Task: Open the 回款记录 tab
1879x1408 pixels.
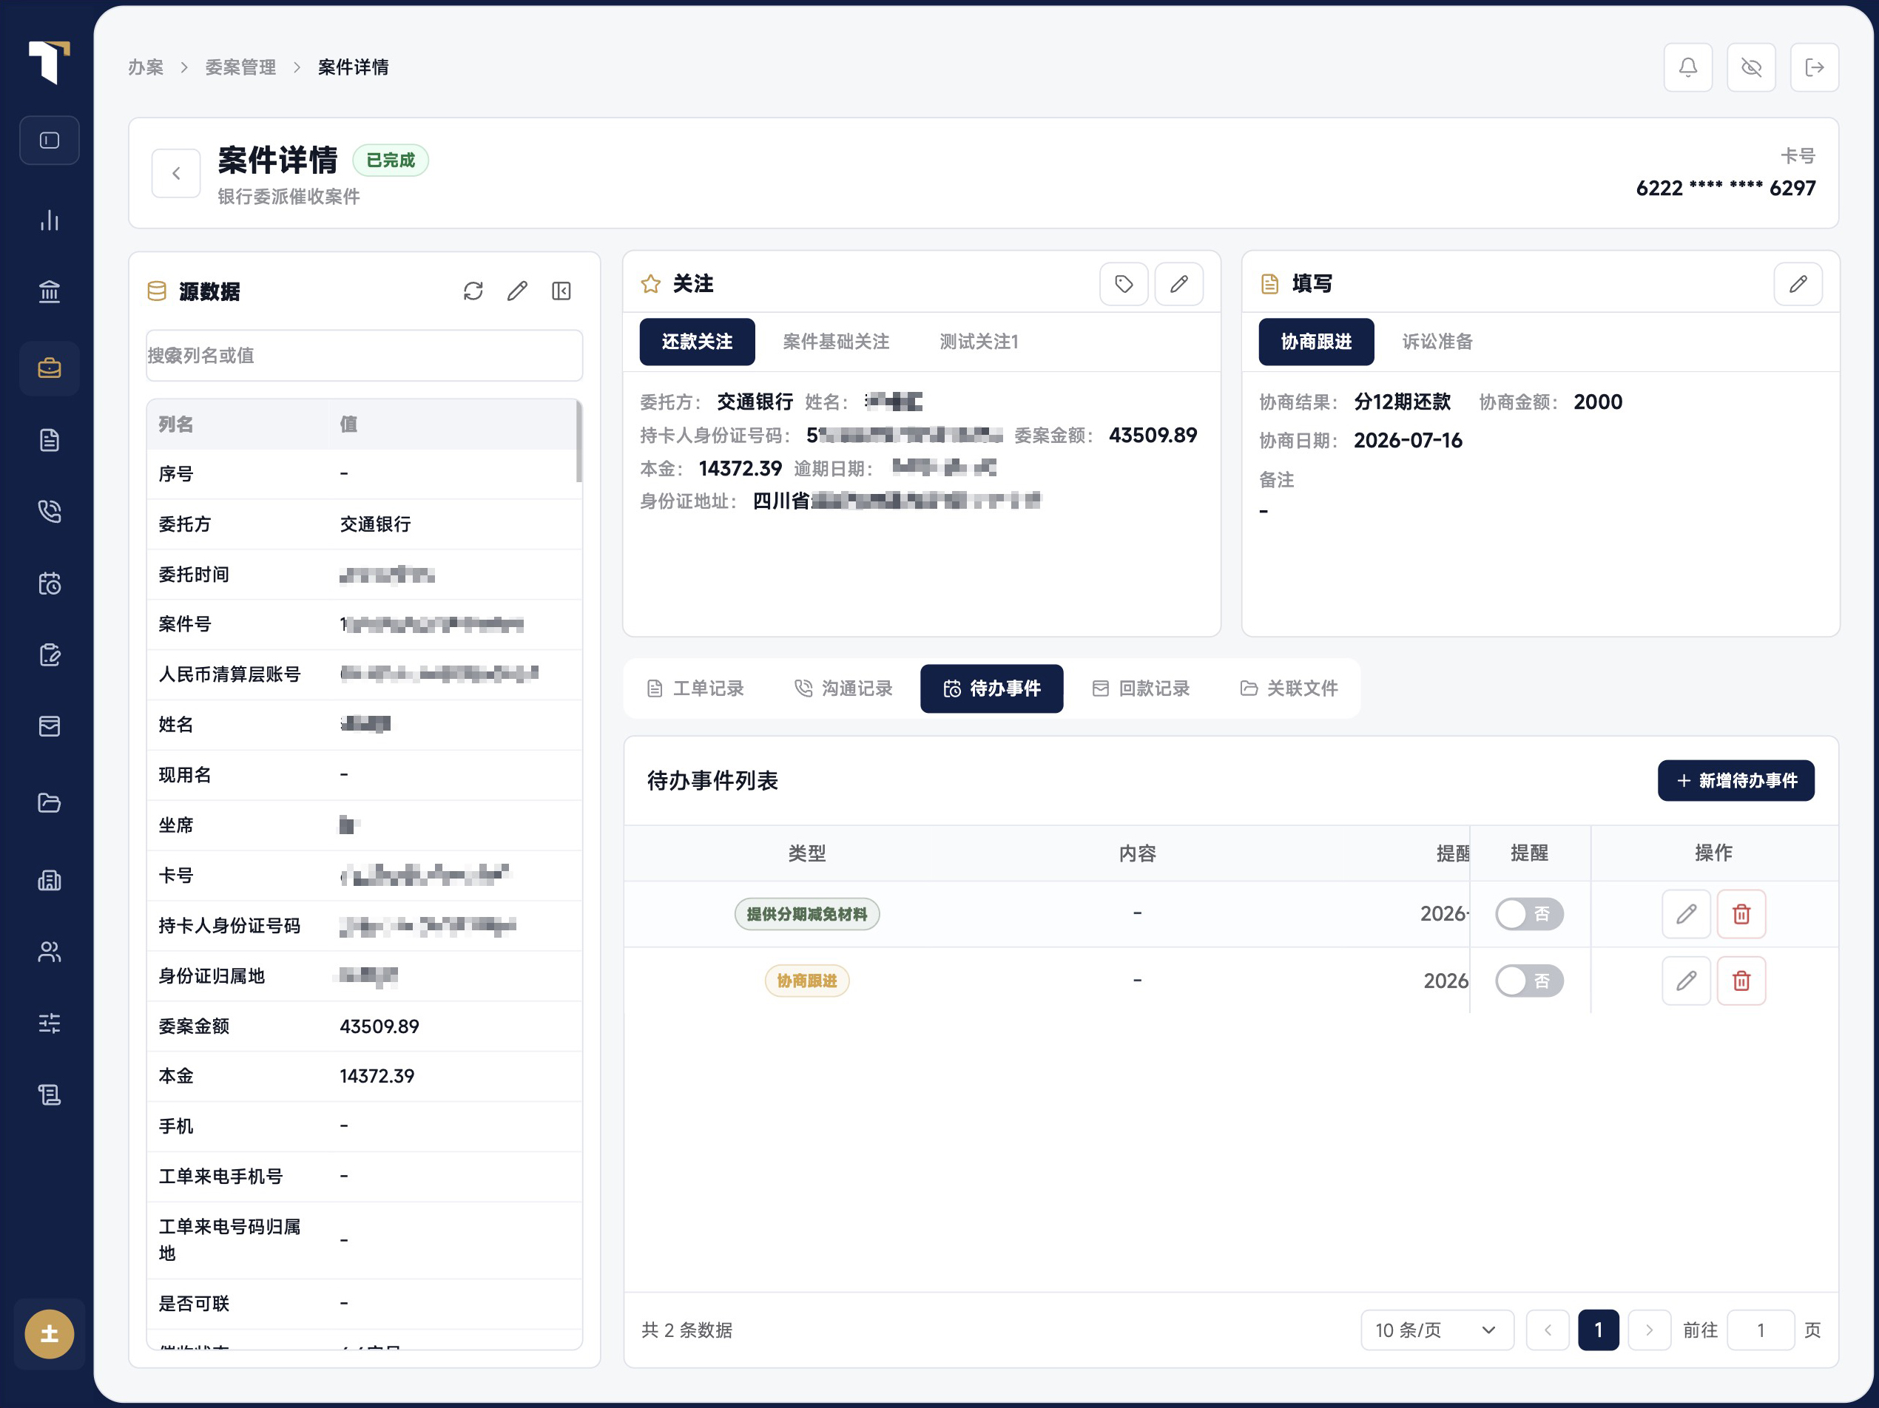Action: click(x=1141, y=688)
